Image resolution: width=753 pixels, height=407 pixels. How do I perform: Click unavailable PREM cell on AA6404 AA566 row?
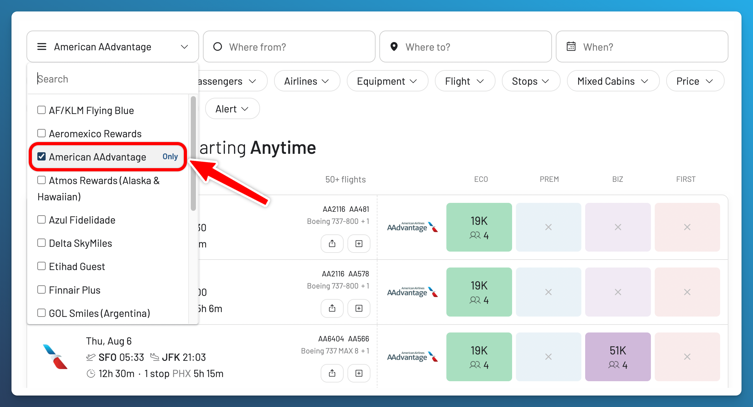(548, 357)
